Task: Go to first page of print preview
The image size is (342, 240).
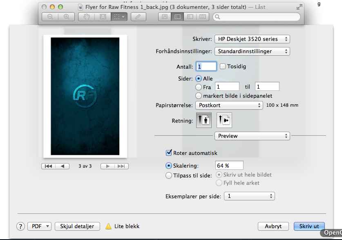Action: (48, 166)
